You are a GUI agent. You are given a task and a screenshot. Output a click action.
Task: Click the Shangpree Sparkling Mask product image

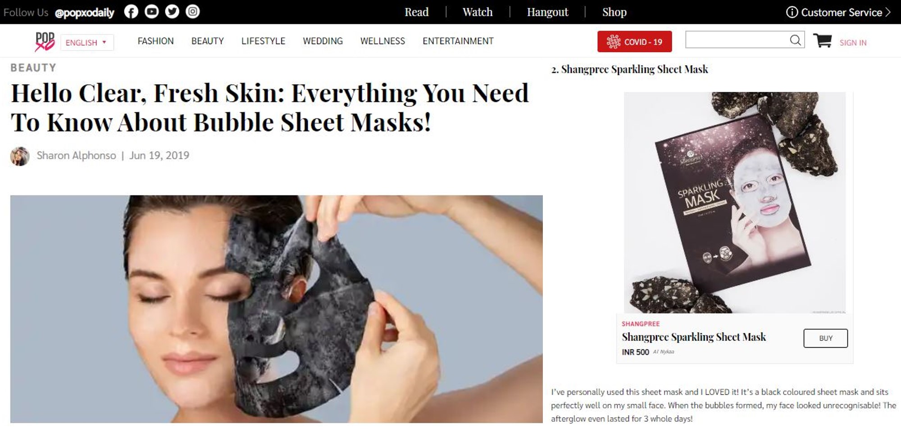[x=735, y=202]
